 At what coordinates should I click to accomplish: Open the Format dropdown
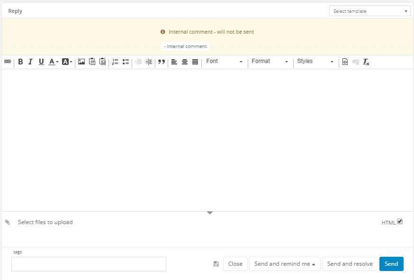270,62
